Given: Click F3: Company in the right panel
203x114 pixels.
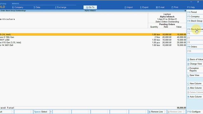Looking at the screenshot, I should [195, 16].
